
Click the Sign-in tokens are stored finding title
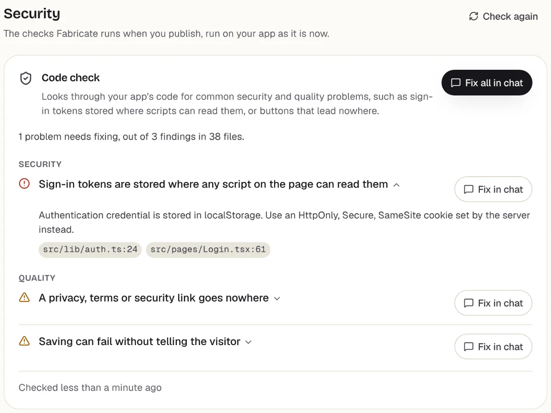(x=214, y=184)
